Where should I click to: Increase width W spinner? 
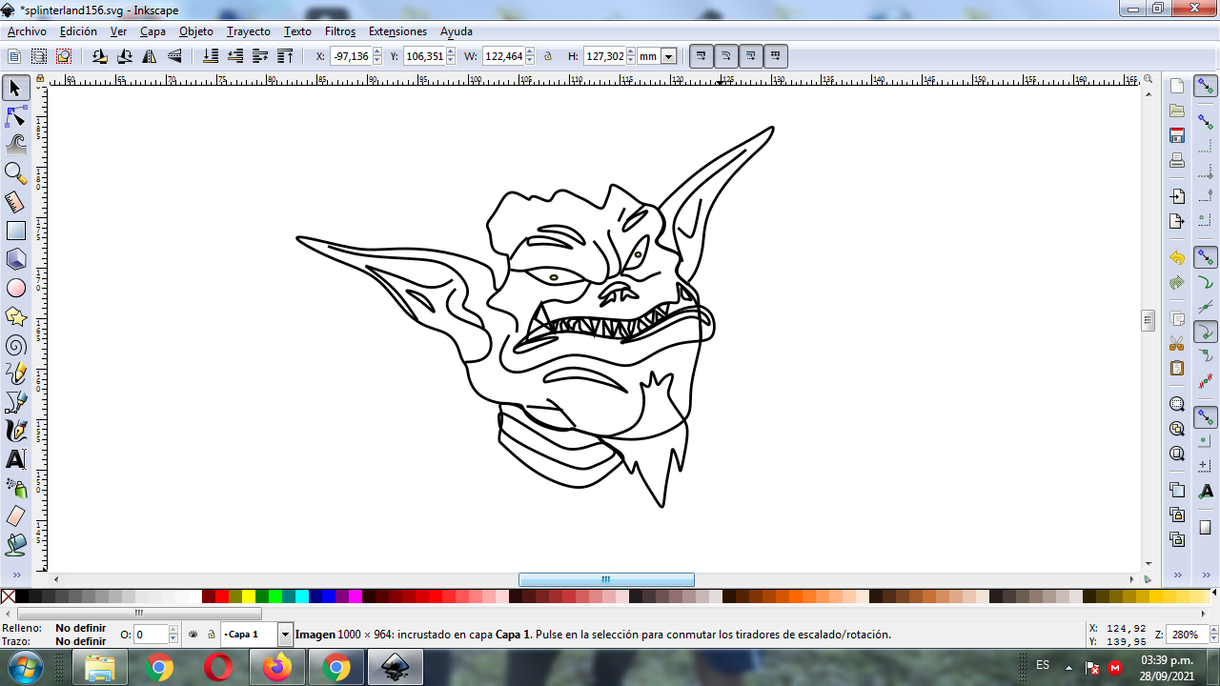click(x=530, y=52)
